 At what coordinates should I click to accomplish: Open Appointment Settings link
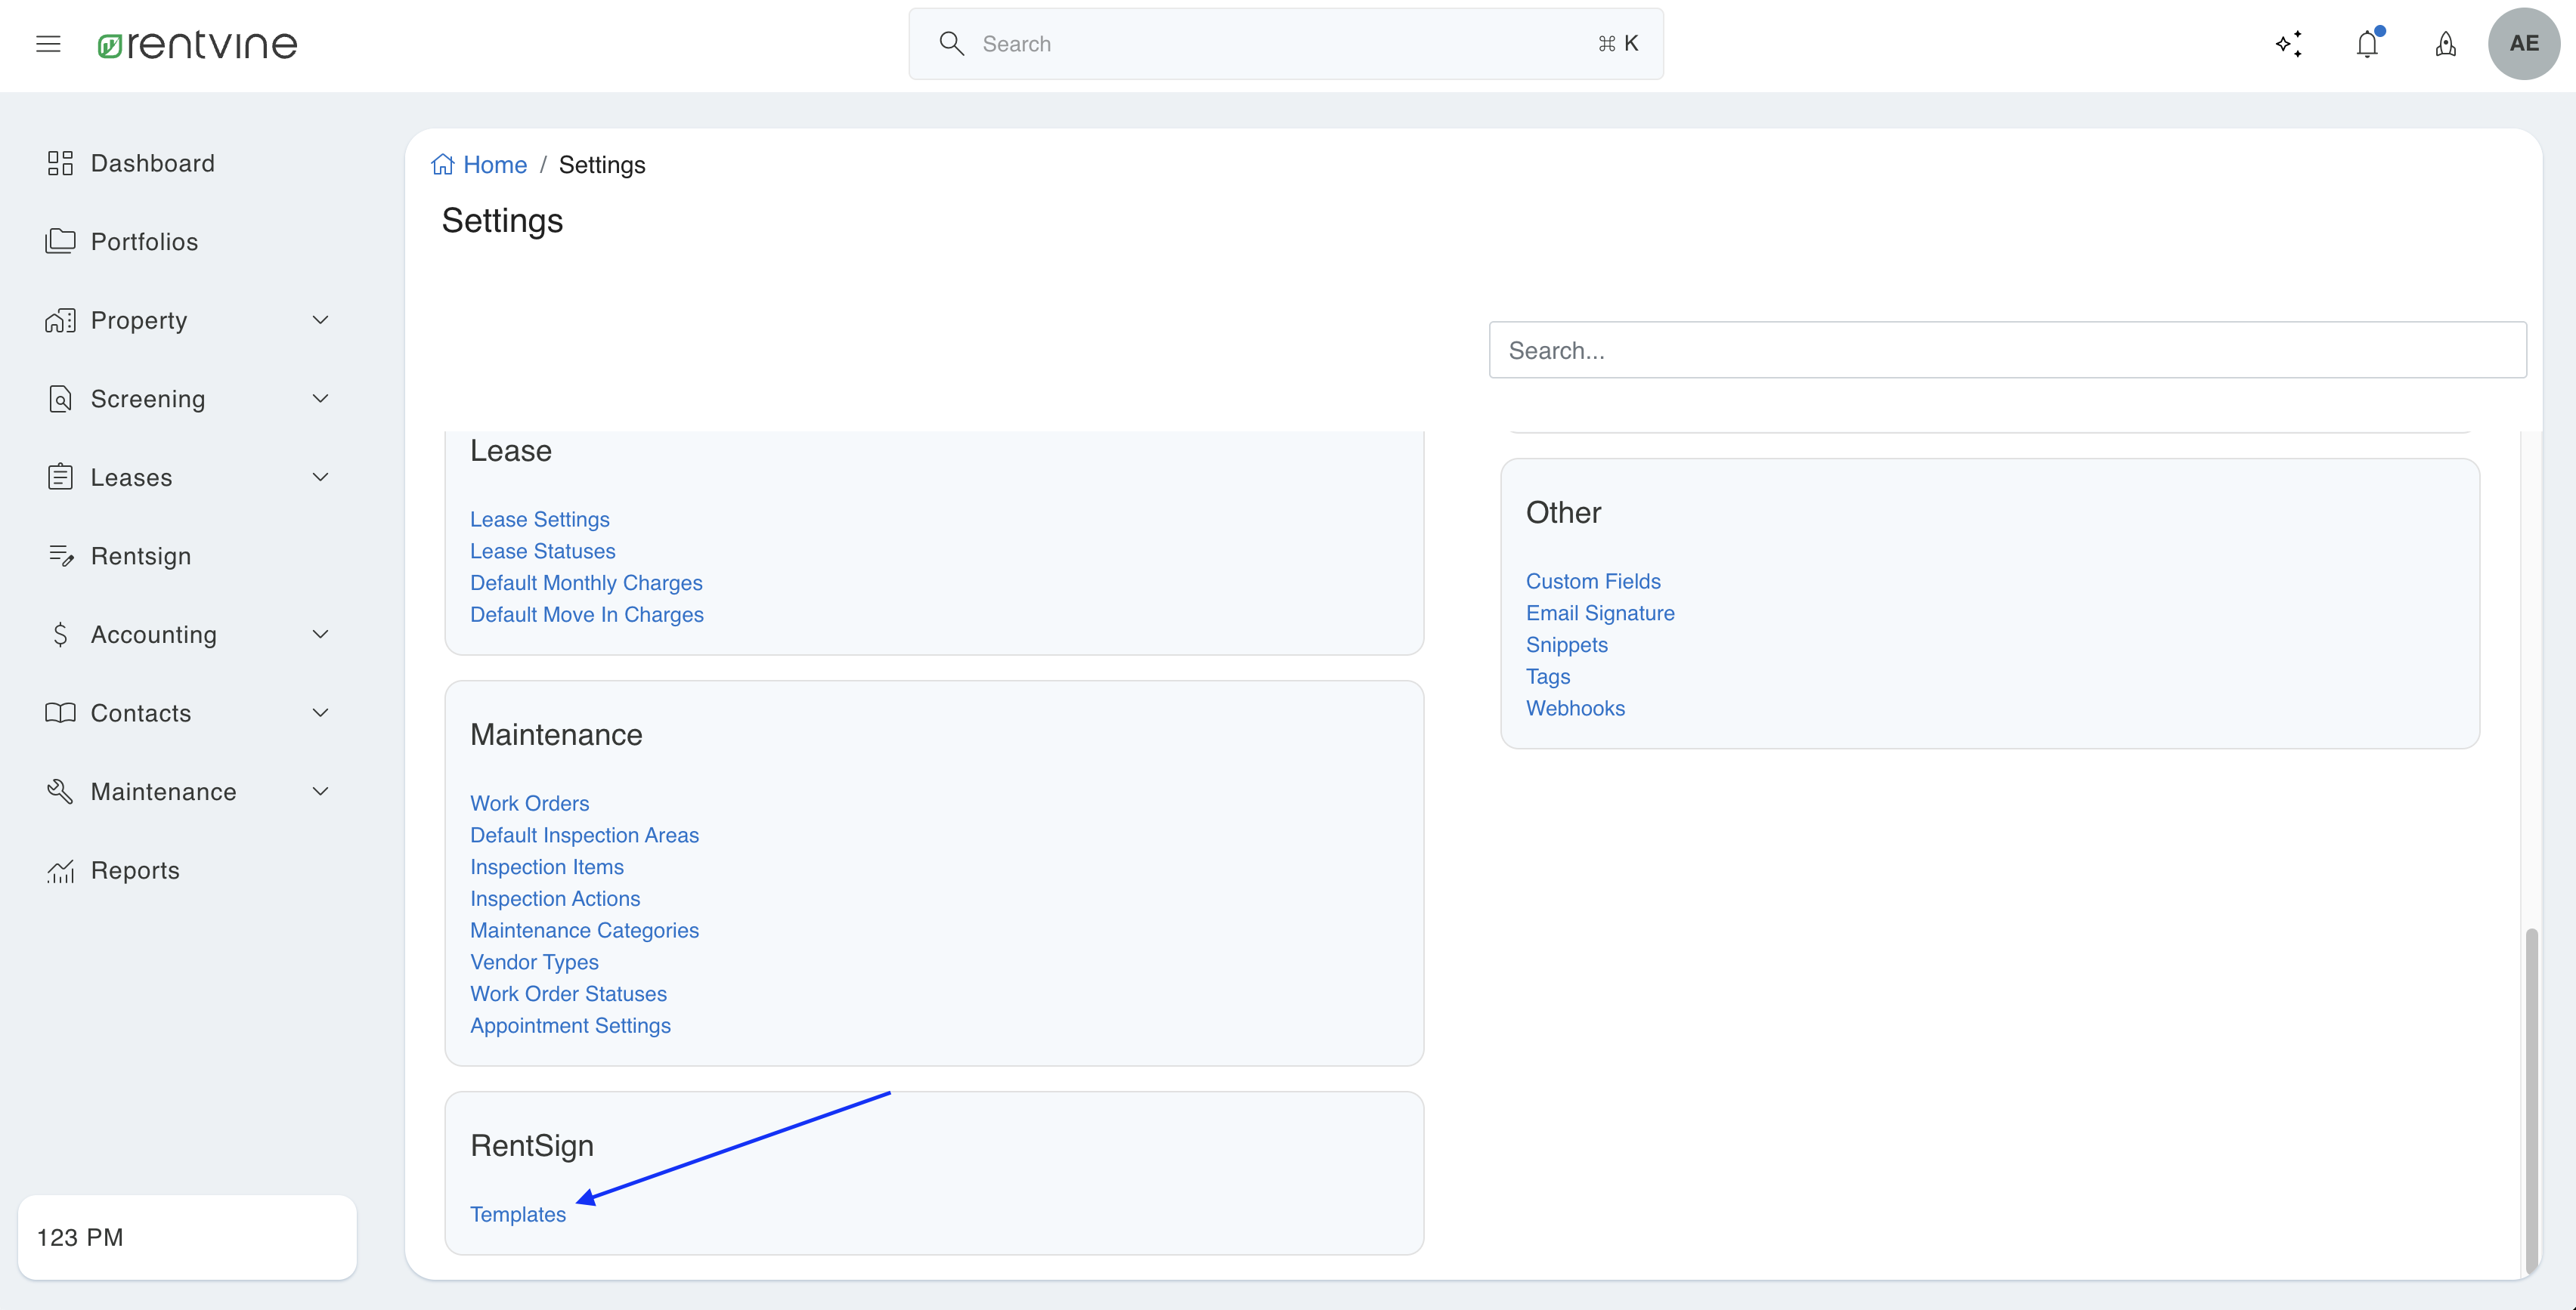click(570, 1025)
